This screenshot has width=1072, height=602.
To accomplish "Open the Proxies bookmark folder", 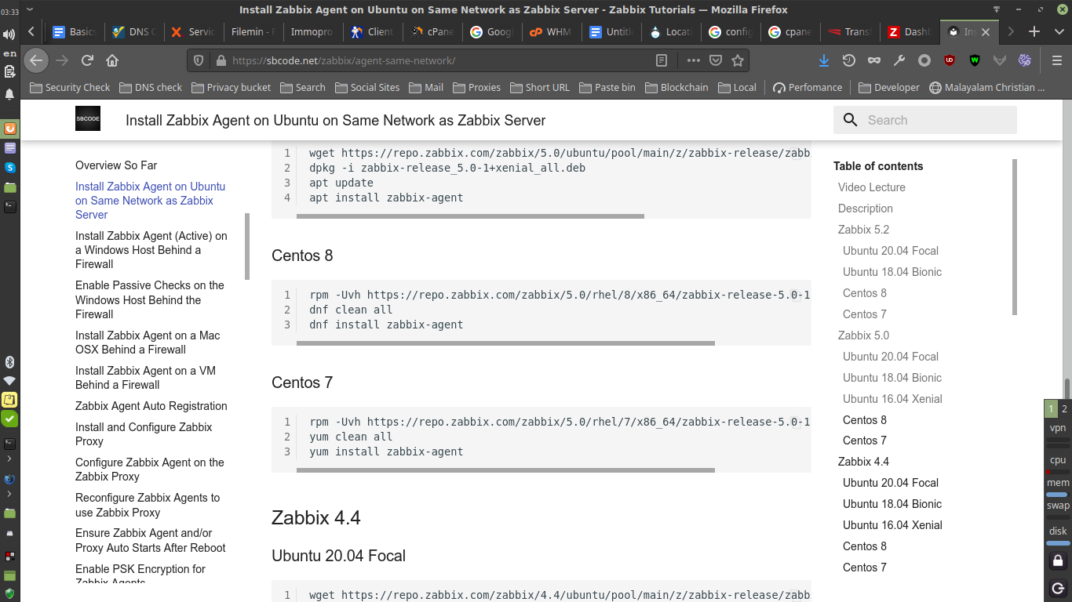I will [476, 87].
